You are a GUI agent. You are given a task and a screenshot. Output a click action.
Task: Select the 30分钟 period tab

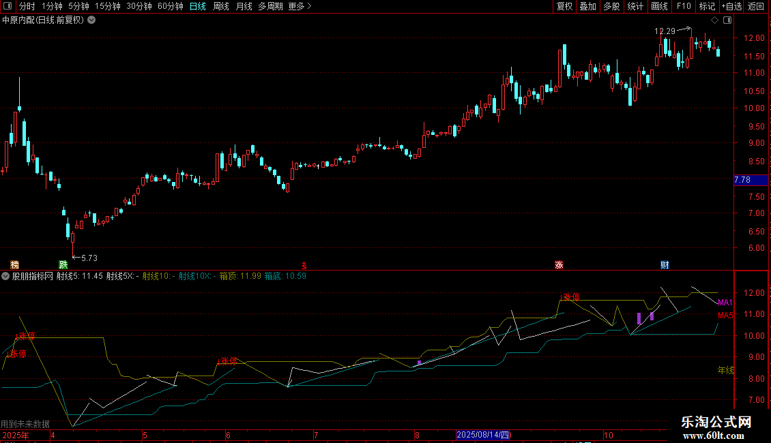pyautogui.click(x=139, y=6)
